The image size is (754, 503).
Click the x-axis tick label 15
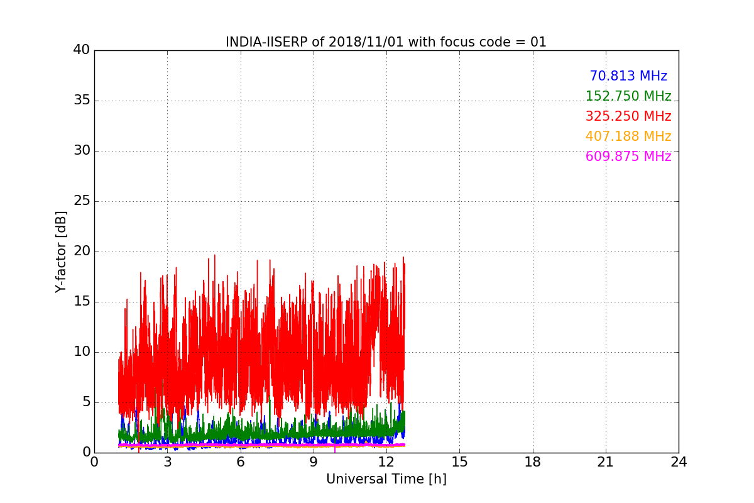(x=459, y=462)
